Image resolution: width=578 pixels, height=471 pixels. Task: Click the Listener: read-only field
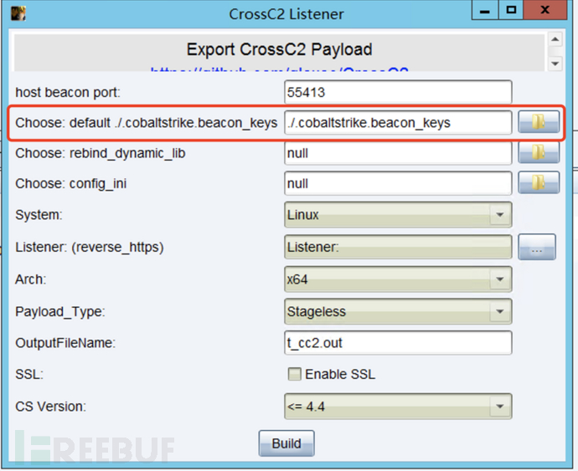pos(398,247)
